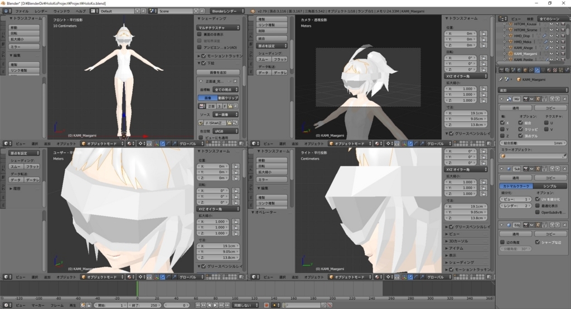Open the ファイル menu

click(x=22, y=11)
